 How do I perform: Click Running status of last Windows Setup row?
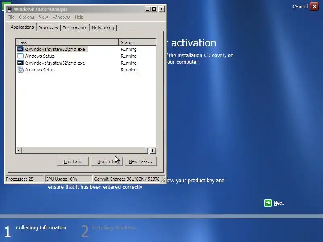point(128,70)
